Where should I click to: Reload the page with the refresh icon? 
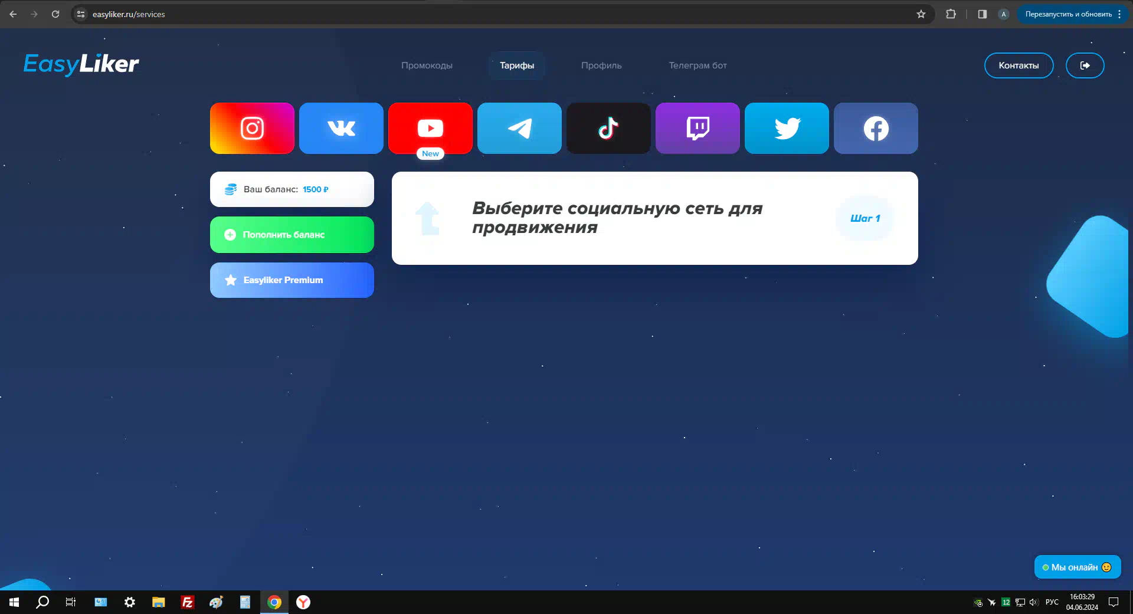(x=55, y=14)
